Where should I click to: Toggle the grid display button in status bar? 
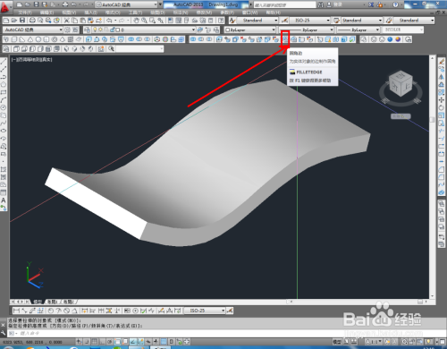point(94,342)
